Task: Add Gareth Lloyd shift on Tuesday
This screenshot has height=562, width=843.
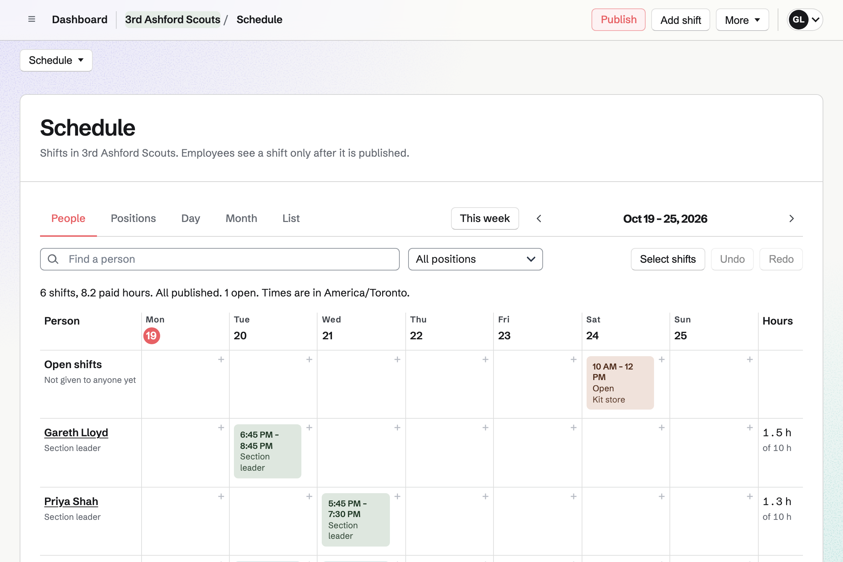Action: tap(309, 427)
